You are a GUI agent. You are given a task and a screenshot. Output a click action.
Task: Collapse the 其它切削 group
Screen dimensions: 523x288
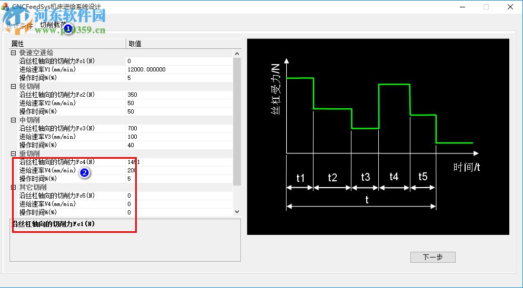tap(13, 187)
